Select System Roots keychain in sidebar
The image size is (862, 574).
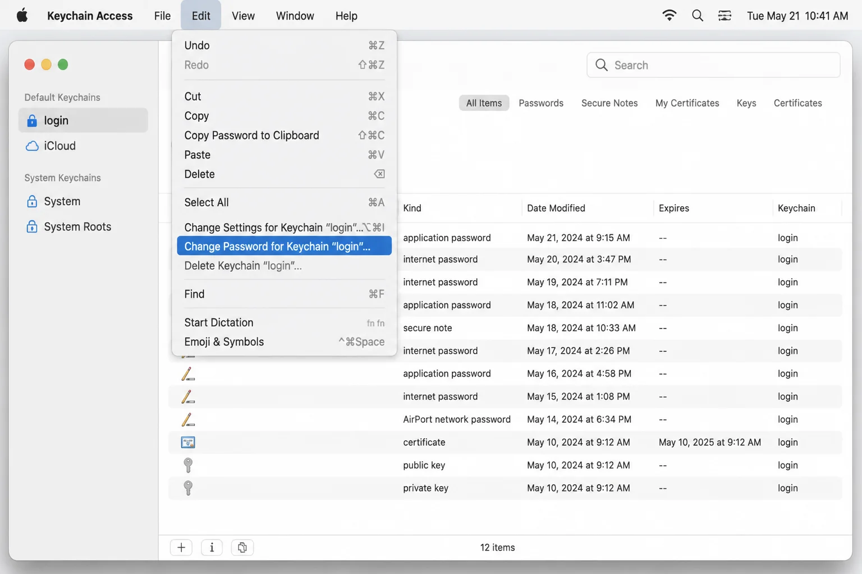click(83, 226)
